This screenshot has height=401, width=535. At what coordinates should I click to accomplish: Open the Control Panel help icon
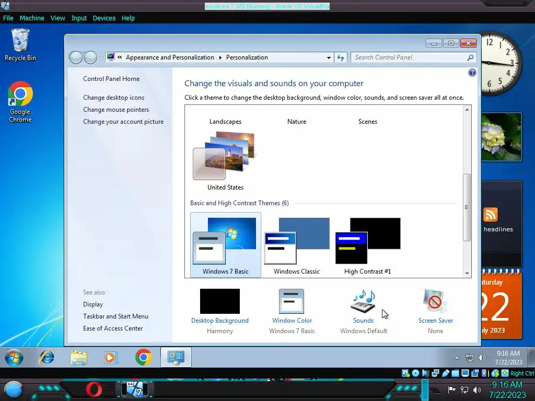click(x=472, y=73)
